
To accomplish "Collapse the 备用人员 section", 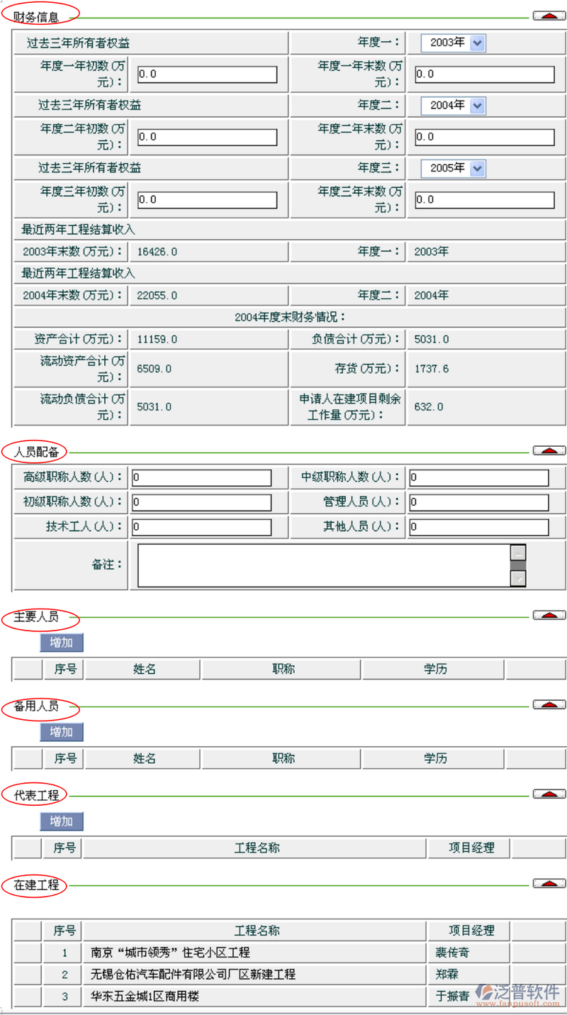I will pos(549,705).
